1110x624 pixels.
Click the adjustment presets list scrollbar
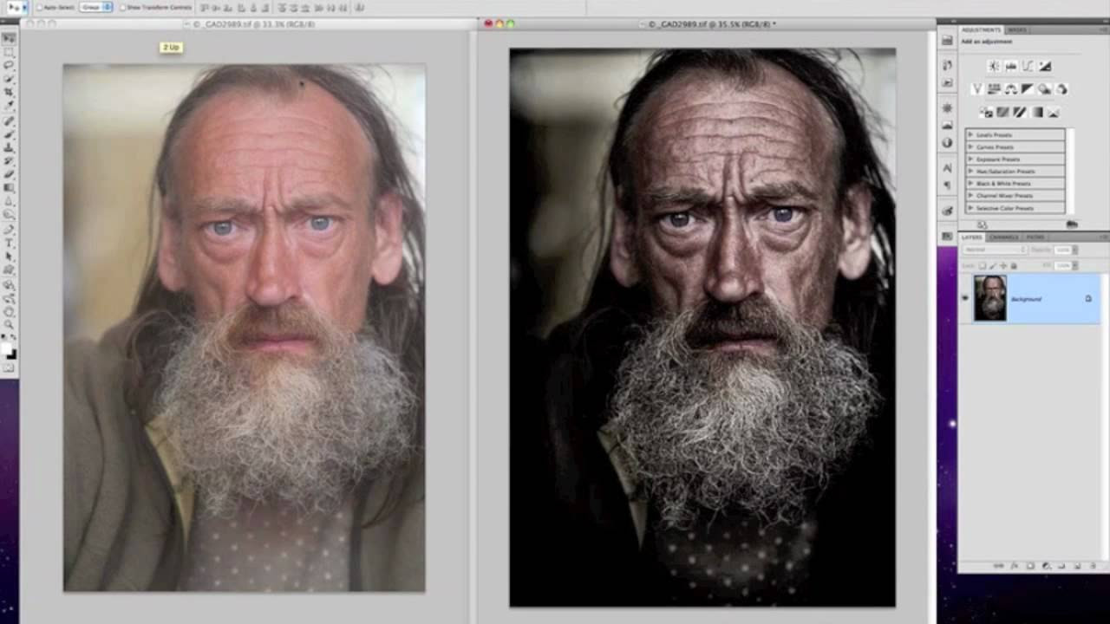click(x=1070, y=171)
